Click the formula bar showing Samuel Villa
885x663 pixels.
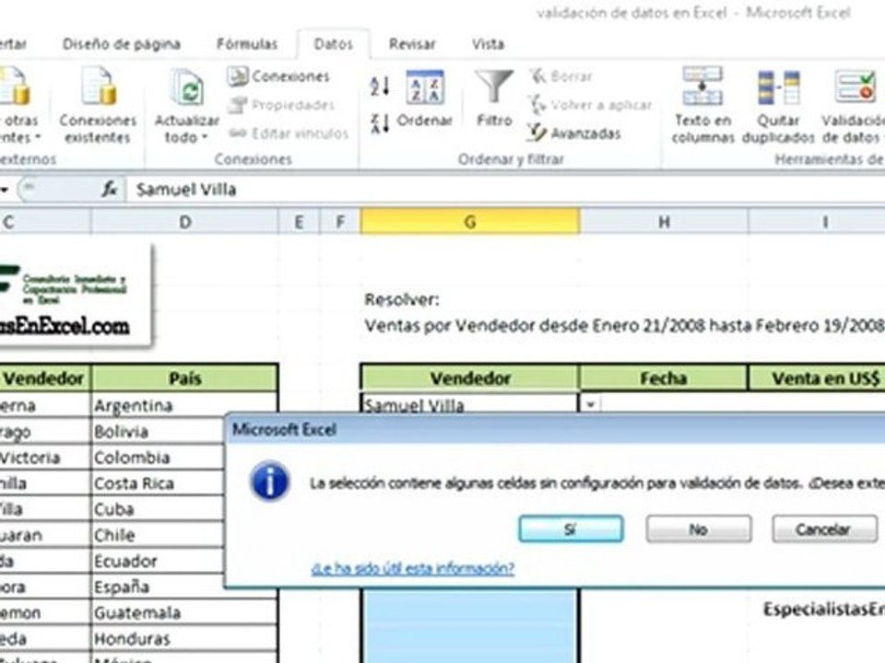pos(505,190)
